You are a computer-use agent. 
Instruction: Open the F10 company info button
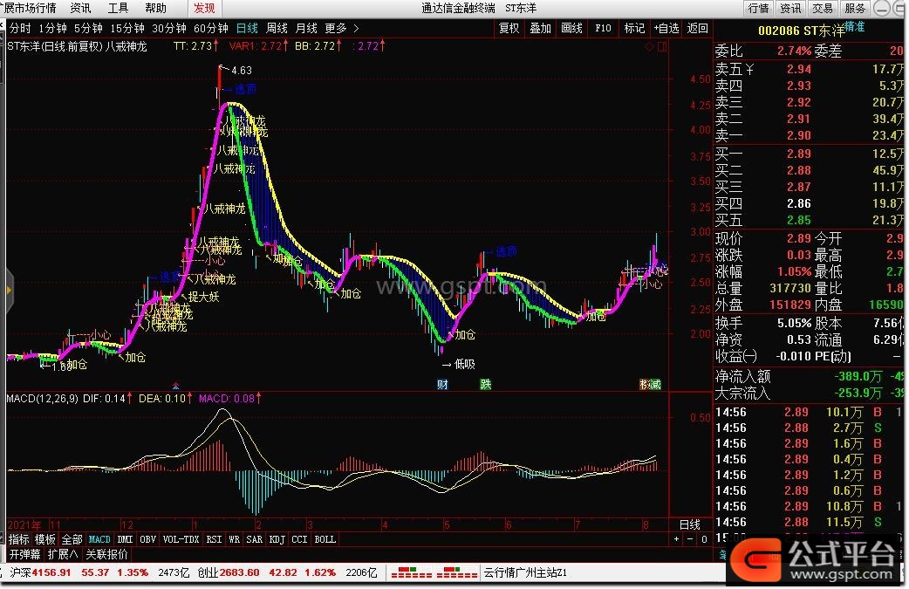click(x=603, y=28)
